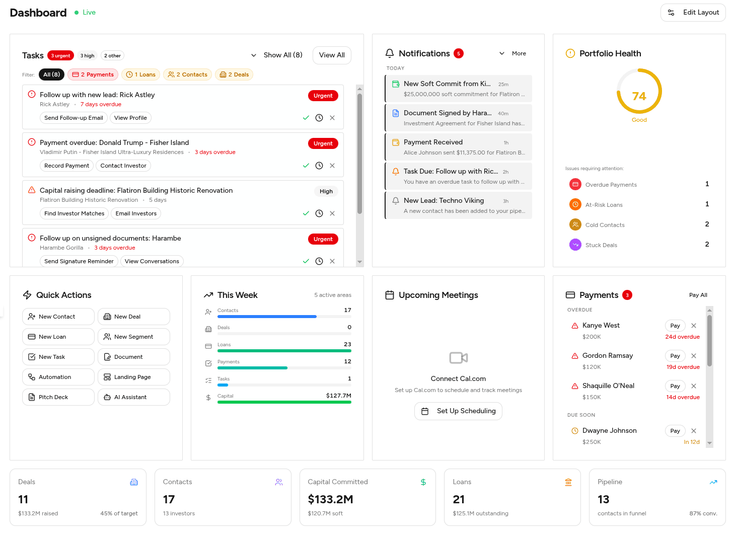
Task: Select the 2 Deals filter tab
Action: pyautogui.click(x=234, y=74)
